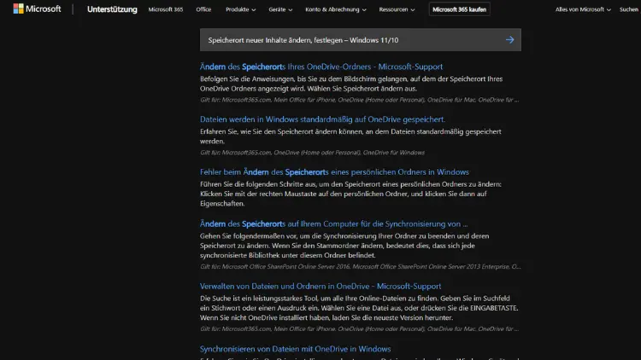Image resolution: width=641 pixels, height=360 pixels.
Task: Click text starting 'Gehen Sie folgendermaßen vor'
Action: (x=344, y=246)
